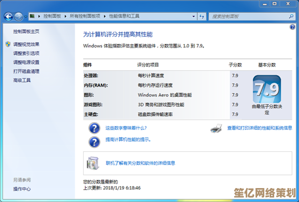299x202 pixels.
Task: Click 每秒计算速度 text
Action: click(x=151, y=76)
